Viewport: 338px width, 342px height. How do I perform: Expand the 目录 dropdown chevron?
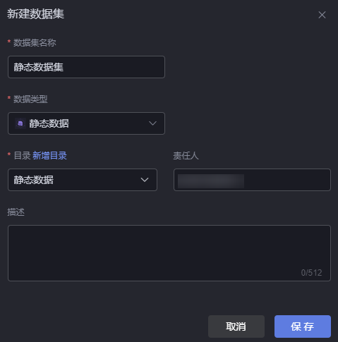pyautogui.click(x=145, y=180)
